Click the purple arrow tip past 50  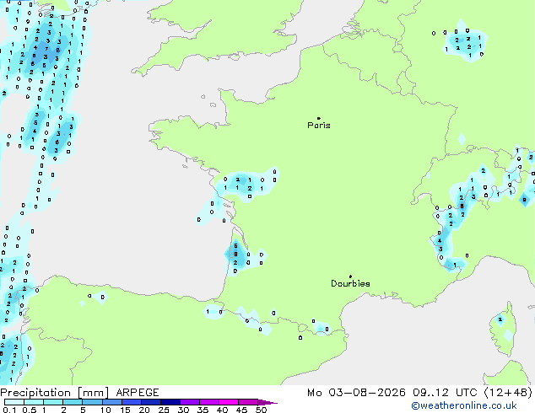tap(267, 402)
